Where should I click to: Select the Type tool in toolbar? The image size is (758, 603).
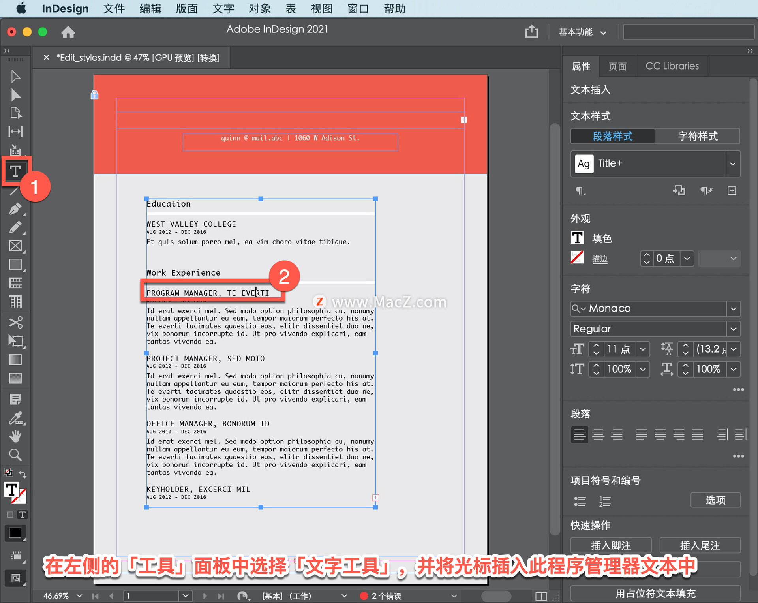15,171
